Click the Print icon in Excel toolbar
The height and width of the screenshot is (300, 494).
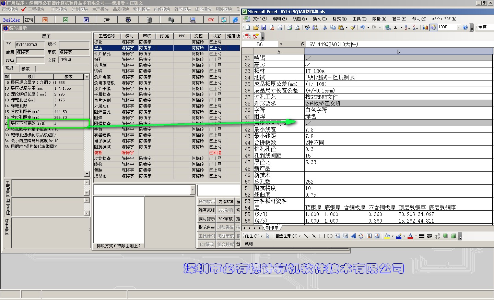pyautogui.click(x=289, y=27)
